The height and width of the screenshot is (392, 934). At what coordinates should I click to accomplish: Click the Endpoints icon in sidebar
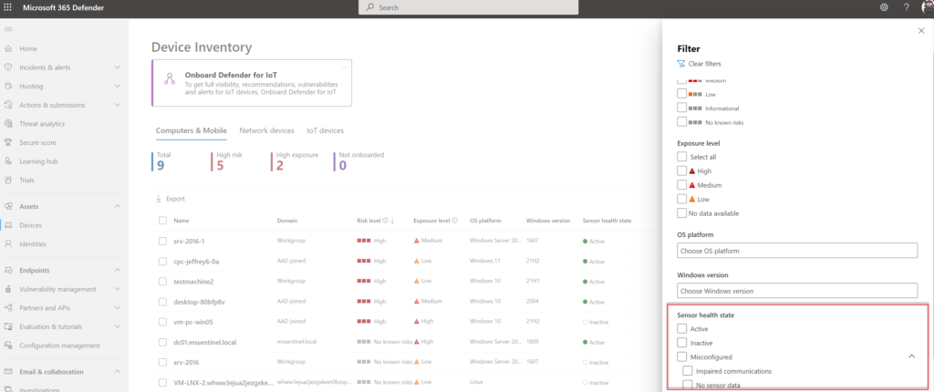coord(8,270)
